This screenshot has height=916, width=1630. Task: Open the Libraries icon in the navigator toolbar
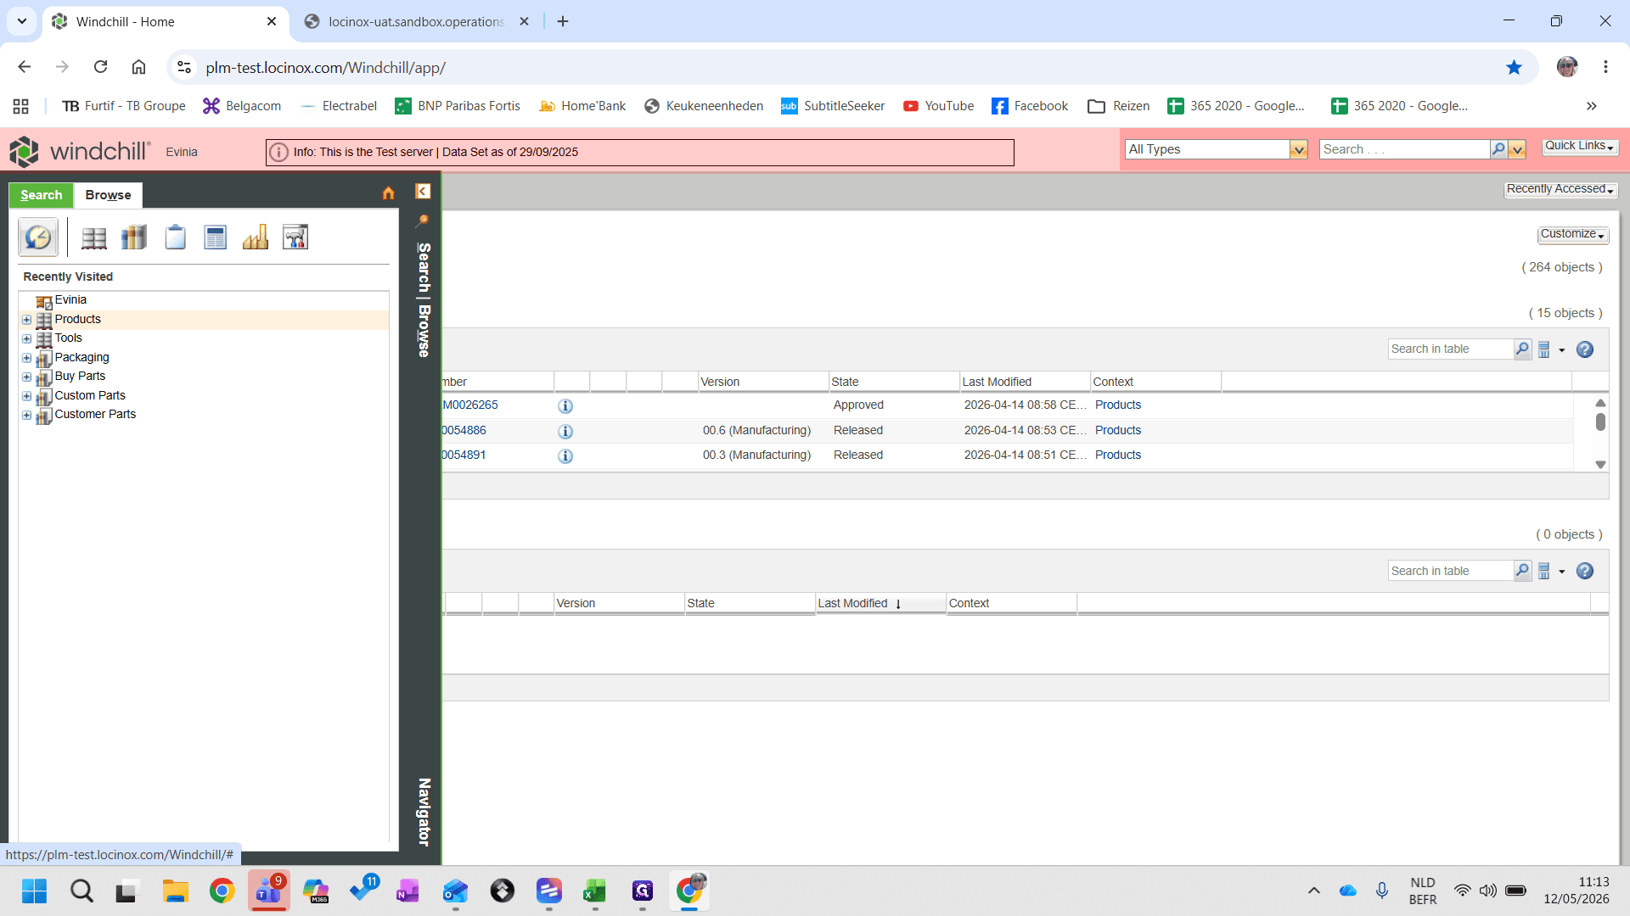134,237
